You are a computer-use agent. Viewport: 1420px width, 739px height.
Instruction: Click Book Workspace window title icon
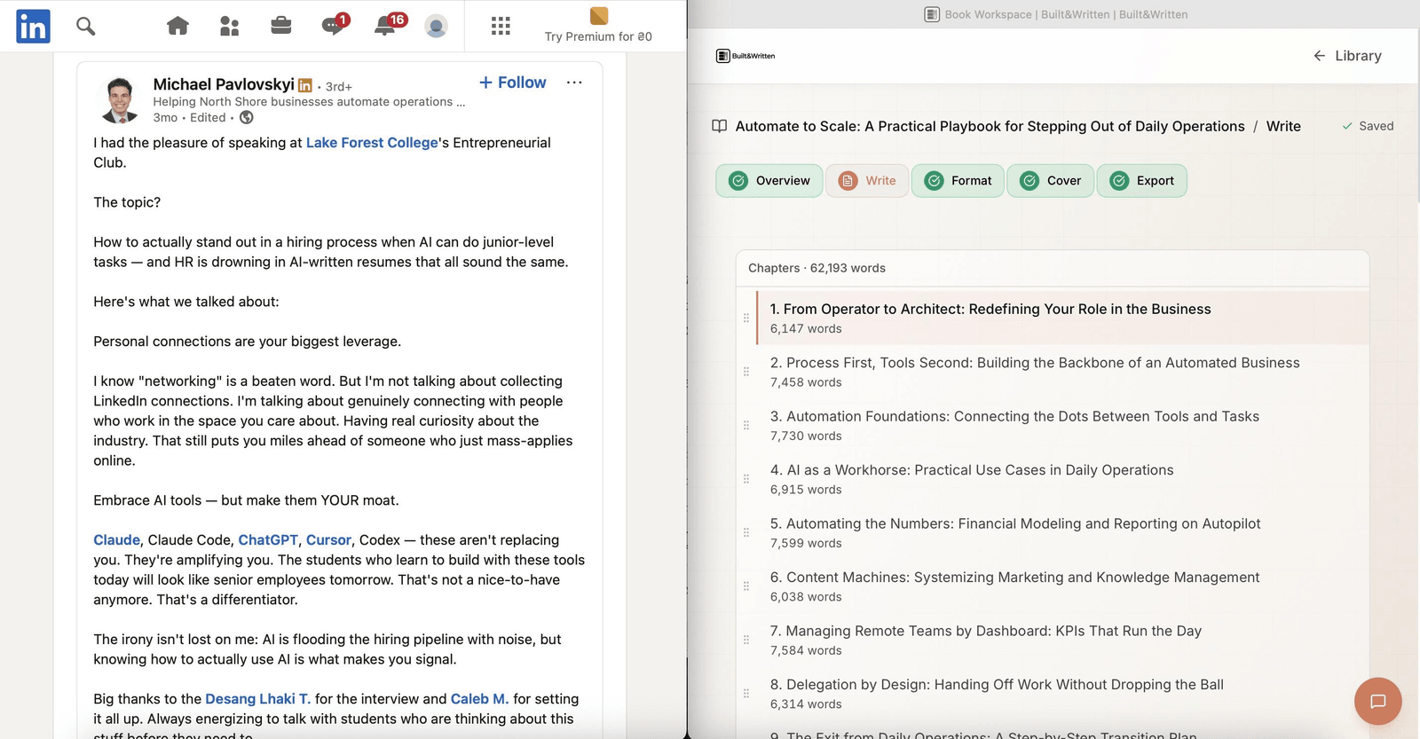[932, 14]
